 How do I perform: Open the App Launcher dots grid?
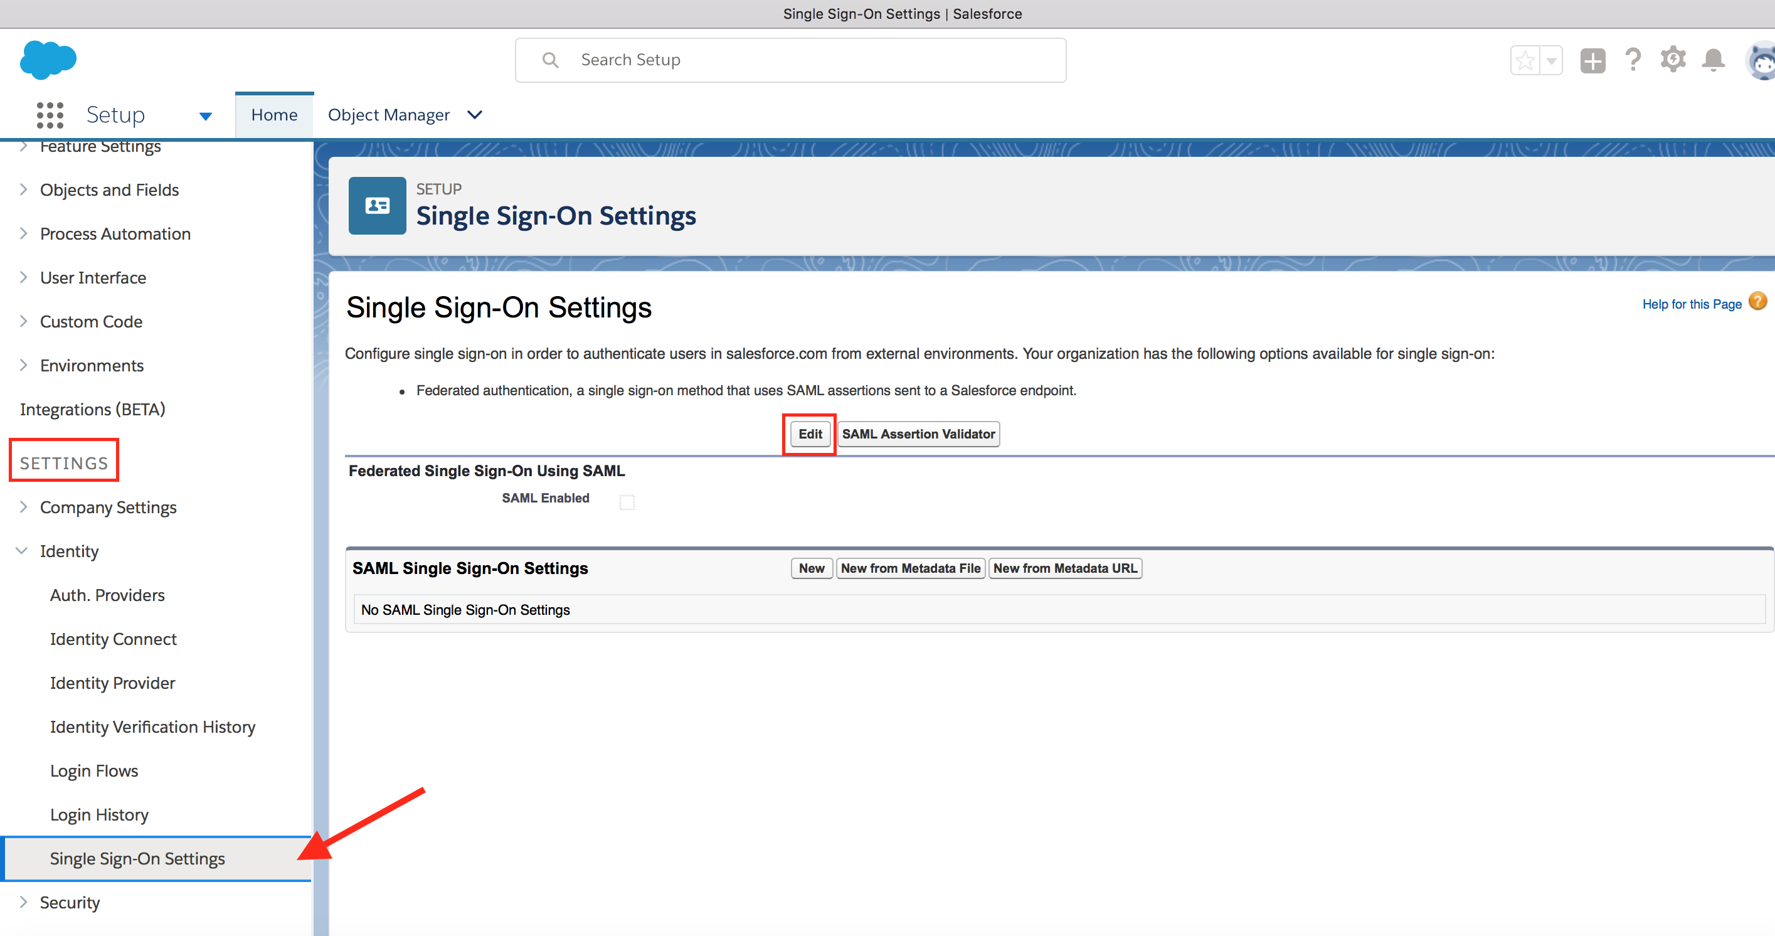point(50,115)
